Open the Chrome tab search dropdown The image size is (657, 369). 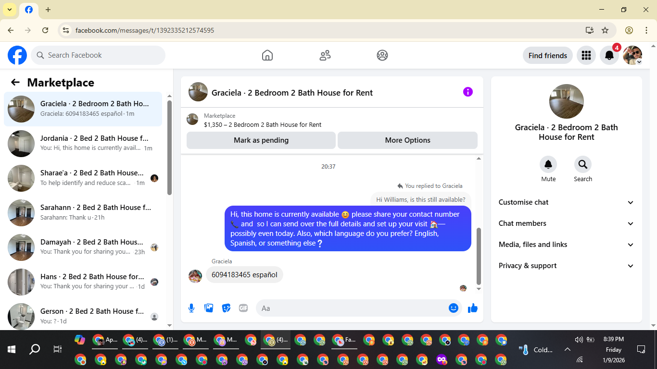coord(10,10)
